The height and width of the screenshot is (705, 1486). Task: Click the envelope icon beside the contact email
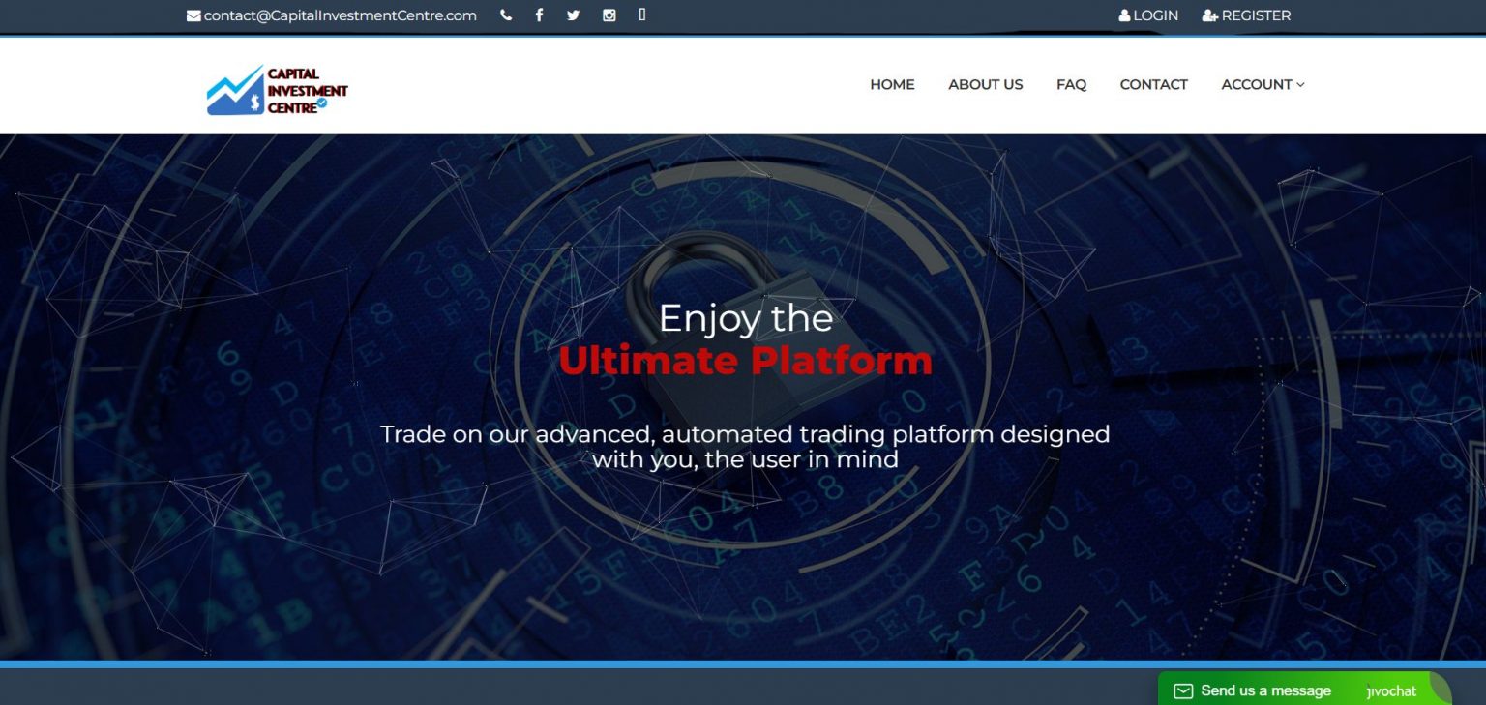[193, 15]
